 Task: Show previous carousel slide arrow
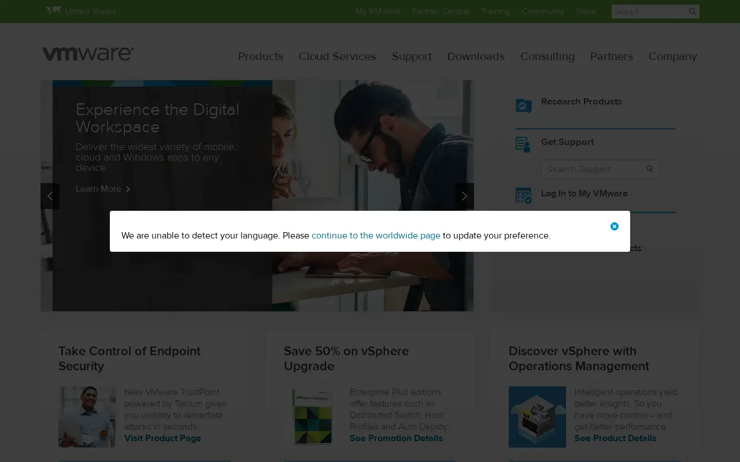tap(50, 196)
